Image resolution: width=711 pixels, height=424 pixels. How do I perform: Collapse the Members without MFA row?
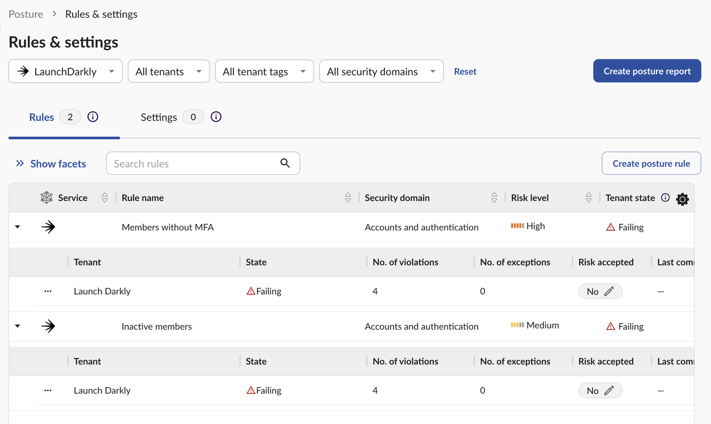click(17, 227)
